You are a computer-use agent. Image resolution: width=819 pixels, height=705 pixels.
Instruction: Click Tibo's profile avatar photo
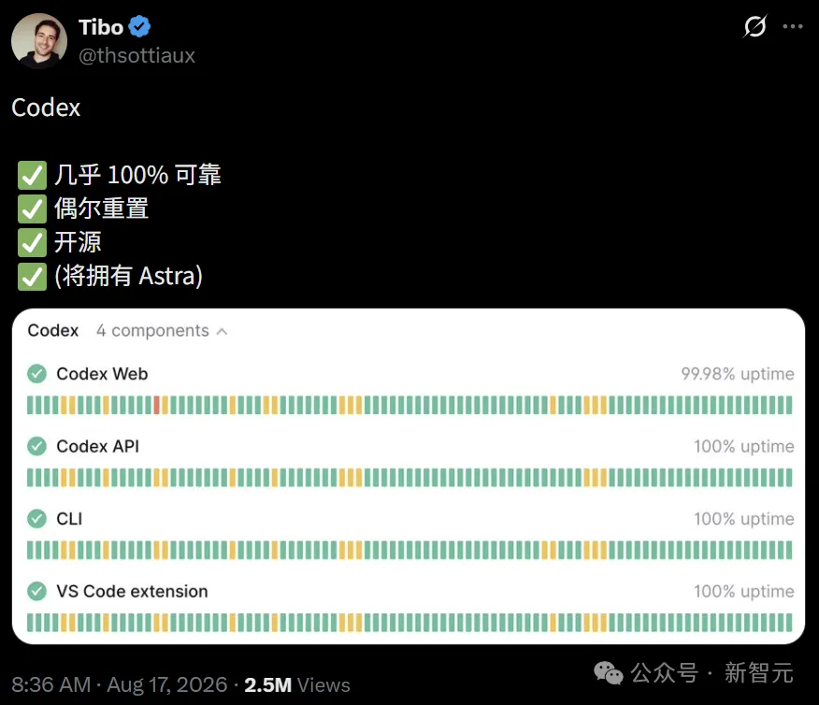click(39, 41)
